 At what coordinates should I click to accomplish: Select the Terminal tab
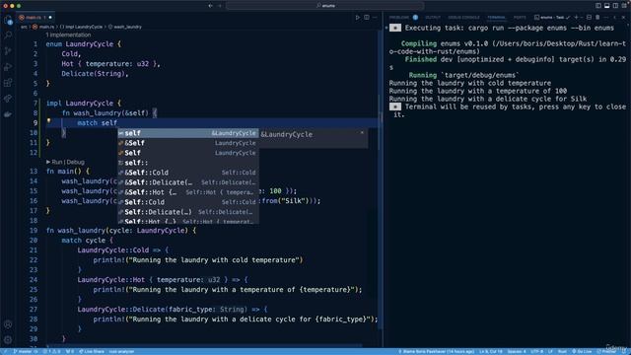coord(496,18)
